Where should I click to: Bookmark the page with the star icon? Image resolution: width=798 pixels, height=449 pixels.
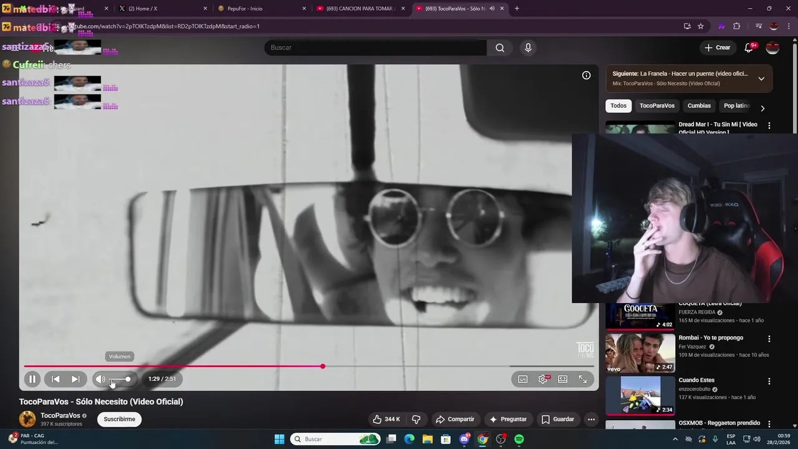pos(701,26)
